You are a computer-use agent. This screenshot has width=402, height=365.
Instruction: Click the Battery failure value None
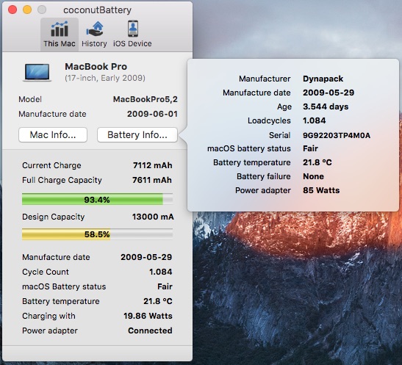(x=313, y=176)
